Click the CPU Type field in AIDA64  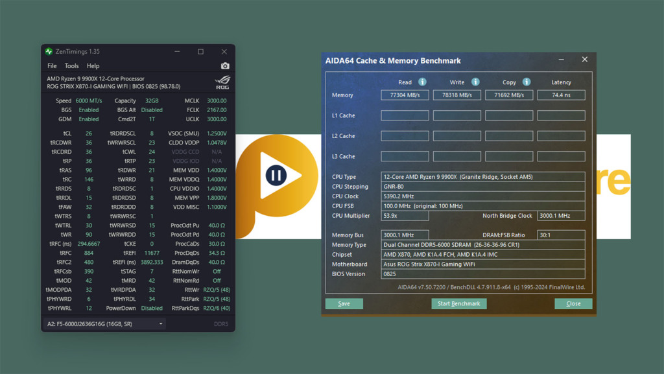[x=482, y=177]
